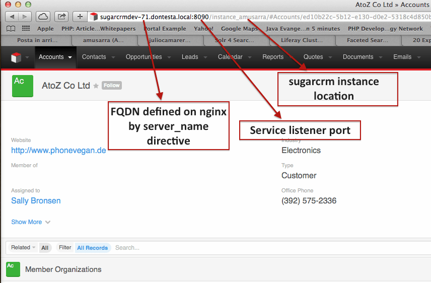Image resolution: width=431 pixels, height=283 pixels.
Task: Open the Top Sites grid icon
Action: 26,29
